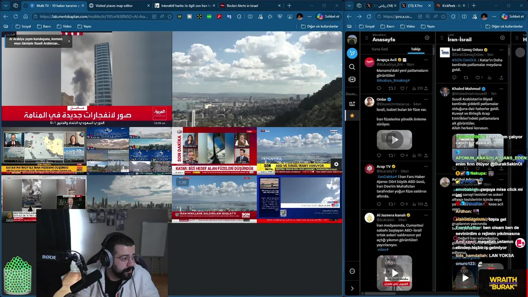Like the Onlar post
The image size is (528, 297).
[x=402, y=156]
